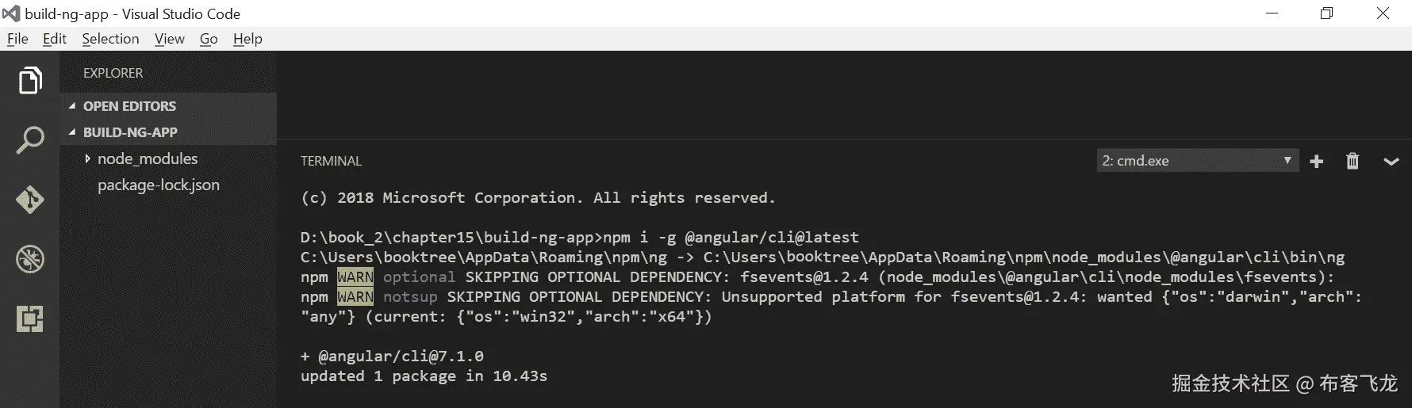This screenshot has height=408, width=1412.
Task: Open the View menu
Action: tap(169, 39)
